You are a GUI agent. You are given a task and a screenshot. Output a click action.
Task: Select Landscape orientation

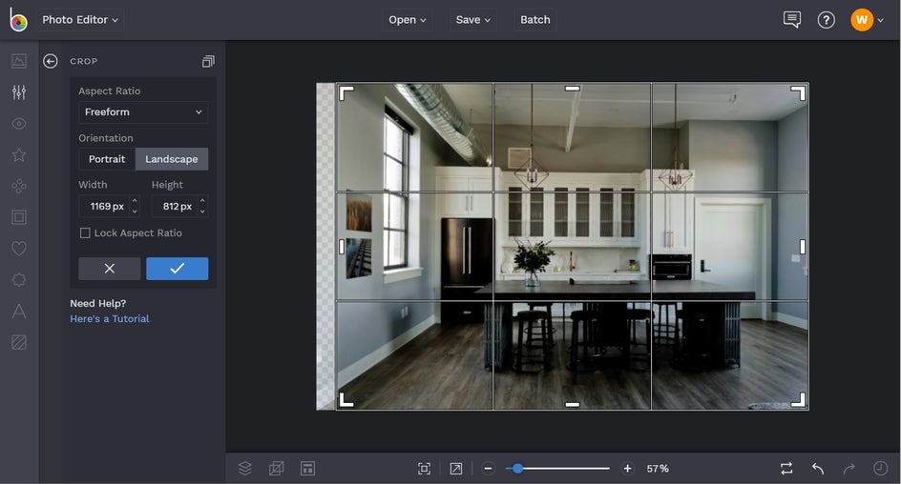tap(172, 159)
